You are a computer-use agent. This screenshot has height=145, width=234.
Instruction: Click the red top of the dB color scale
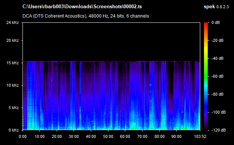coord(206,25)
